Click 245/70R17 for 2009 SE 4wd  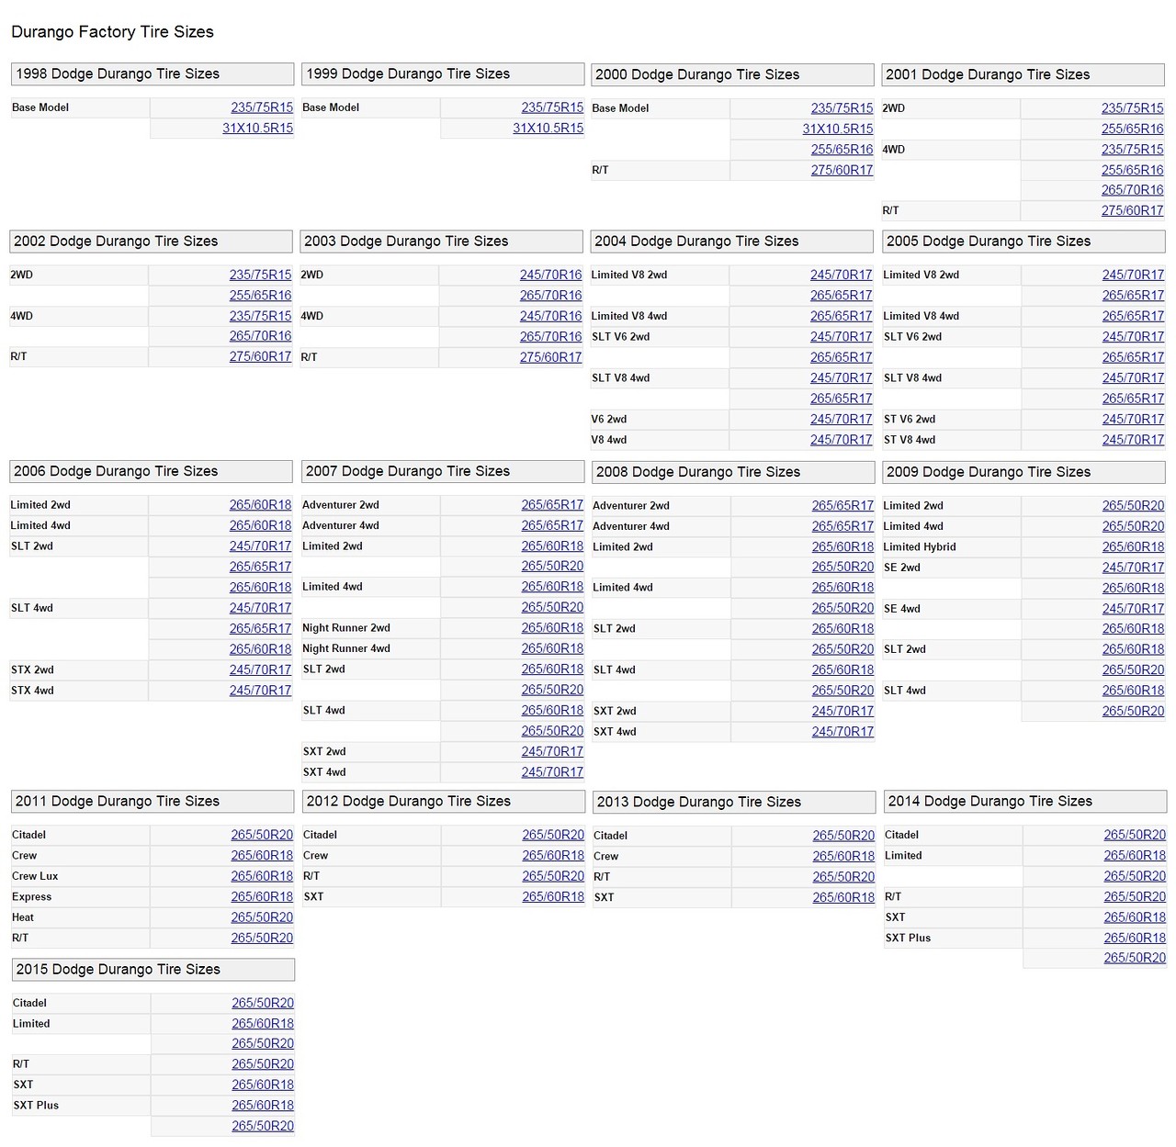[x=1133, y=609]
